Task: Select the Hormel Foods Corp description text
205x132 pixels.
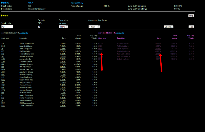Action: click(26, 98)
